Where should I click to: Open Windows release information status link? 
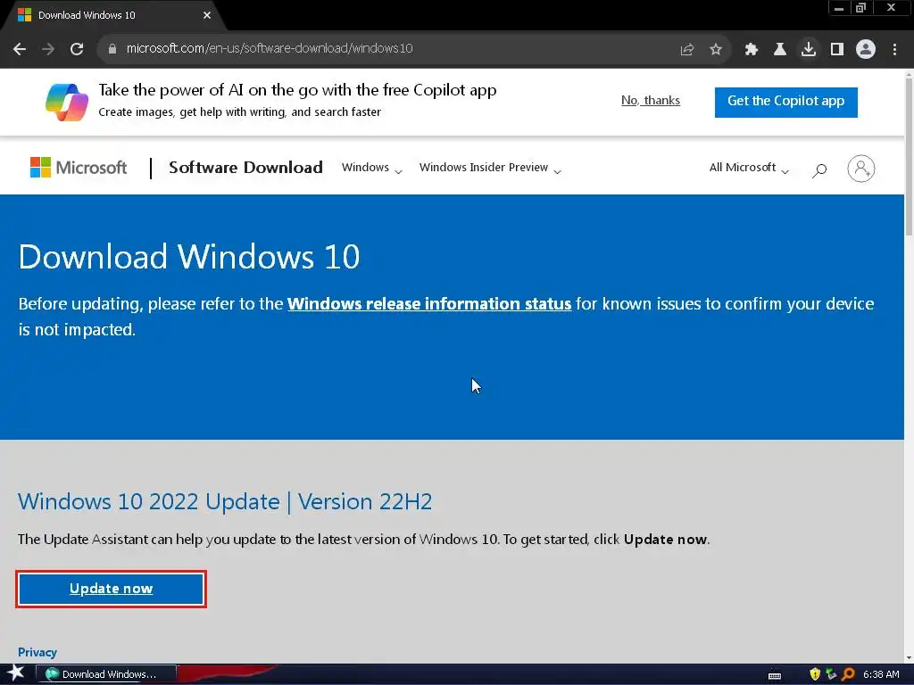pos(429,303)
